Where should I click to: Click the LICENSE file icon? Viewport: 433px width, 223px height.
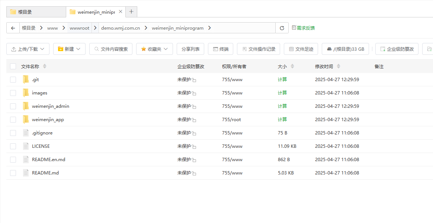click(x=26, y=146)
